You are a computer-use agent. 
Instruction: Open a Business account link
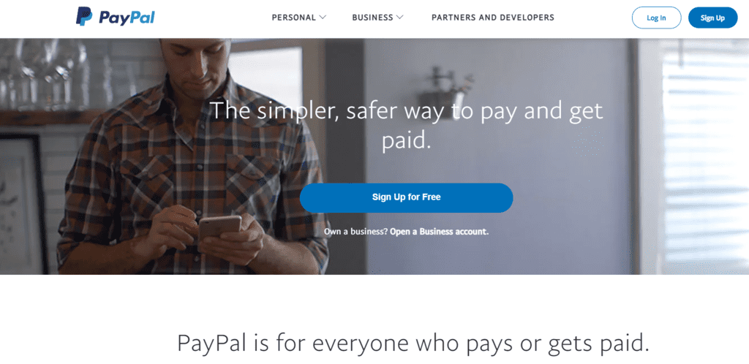pos(439,232)
